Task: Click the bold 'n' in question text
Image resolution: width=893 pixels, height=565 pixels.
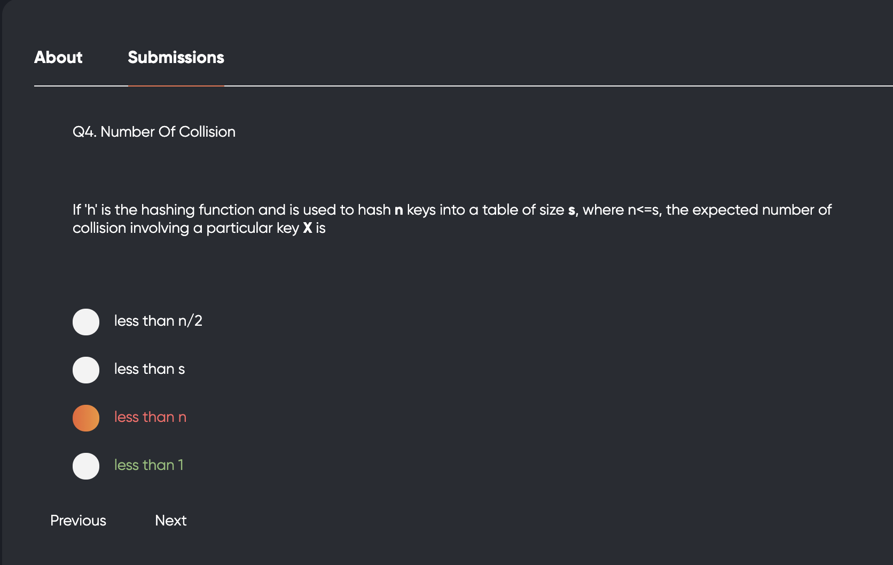Action: [x=398, y=210]
